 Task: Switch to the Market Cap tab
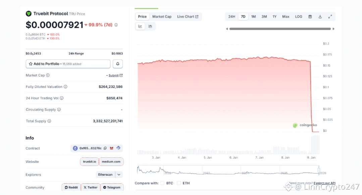[x=162, y=16]
